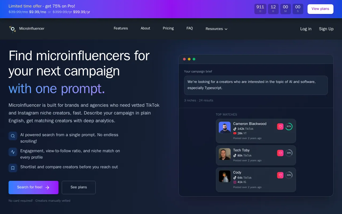Click the 911 days countdown box
Screen dimensions: 342x214
click(260, 9)
